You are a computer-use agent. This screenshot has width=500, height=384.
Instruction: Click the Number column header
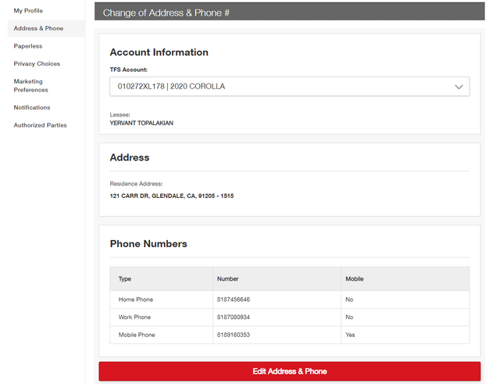pos(227,278)
